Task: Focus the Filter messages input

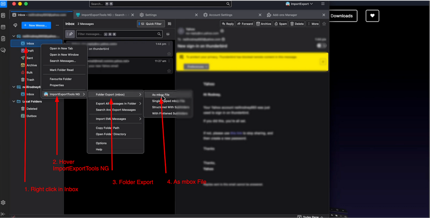Action: [119, 34]
